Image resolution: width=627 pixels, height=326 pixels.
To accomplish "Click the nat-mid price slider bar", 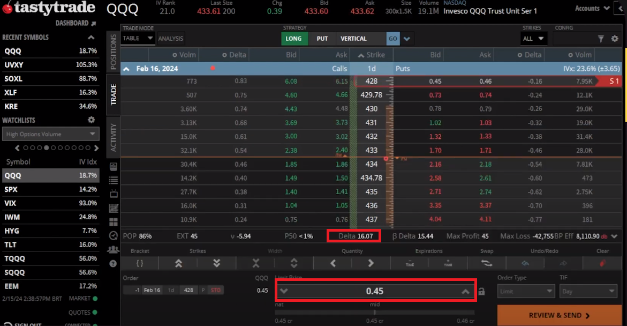I will click(375, 312).
